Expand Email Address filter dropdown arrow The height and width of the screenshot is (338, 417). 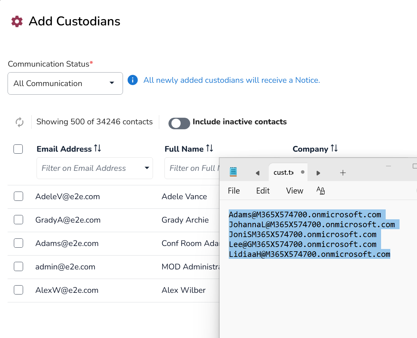tap(147, 168)
